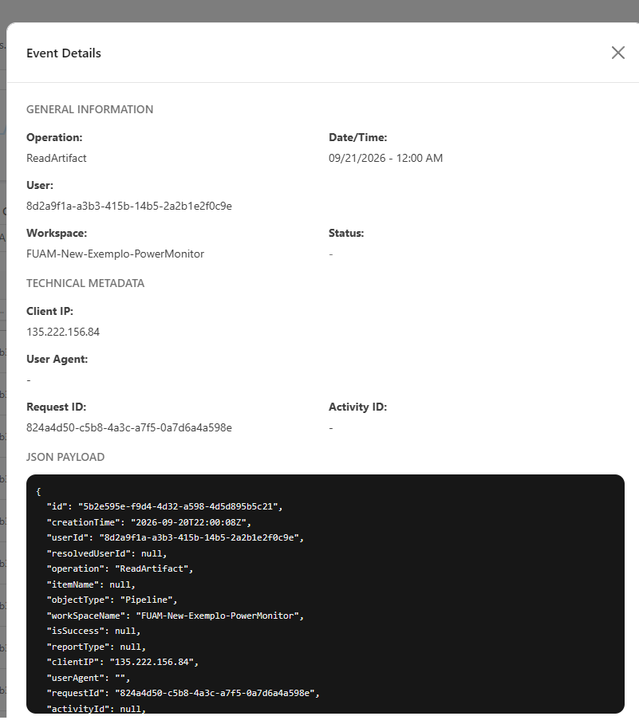Click the "activityId": null JSON line

(96, 708)
